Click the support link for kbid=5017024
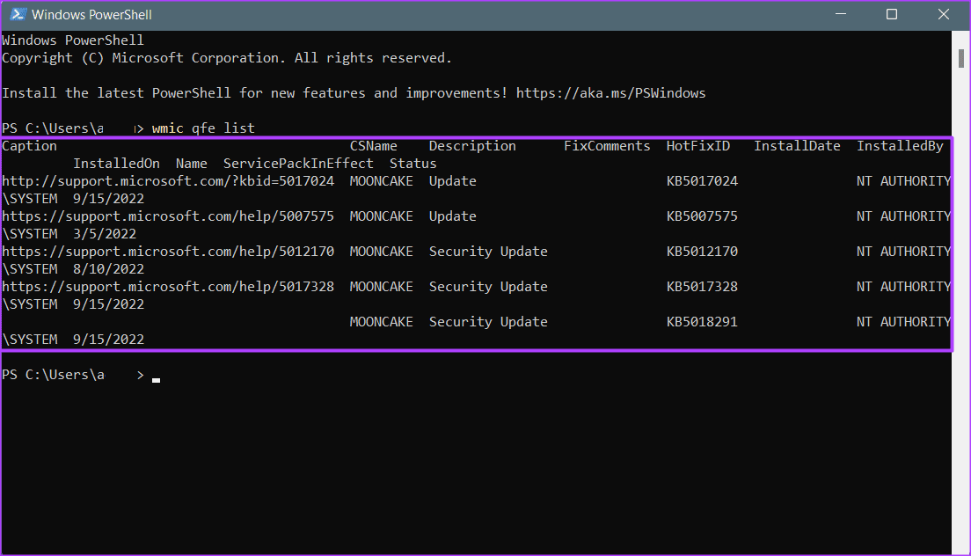This screenshot has width=971, height=556. coord(168,181)
